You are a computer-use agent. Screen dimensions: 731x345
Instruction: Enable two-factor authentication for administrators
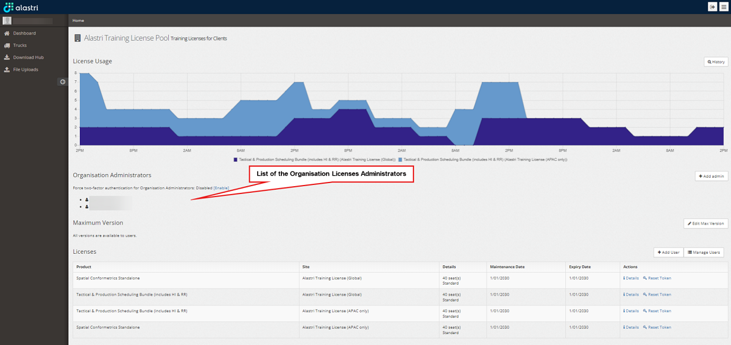[x=221, y=188]
